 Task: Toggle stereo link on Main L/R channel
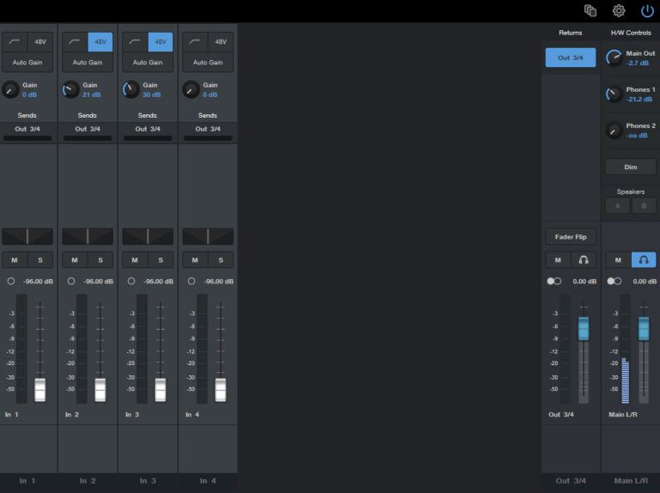point(614,281)
